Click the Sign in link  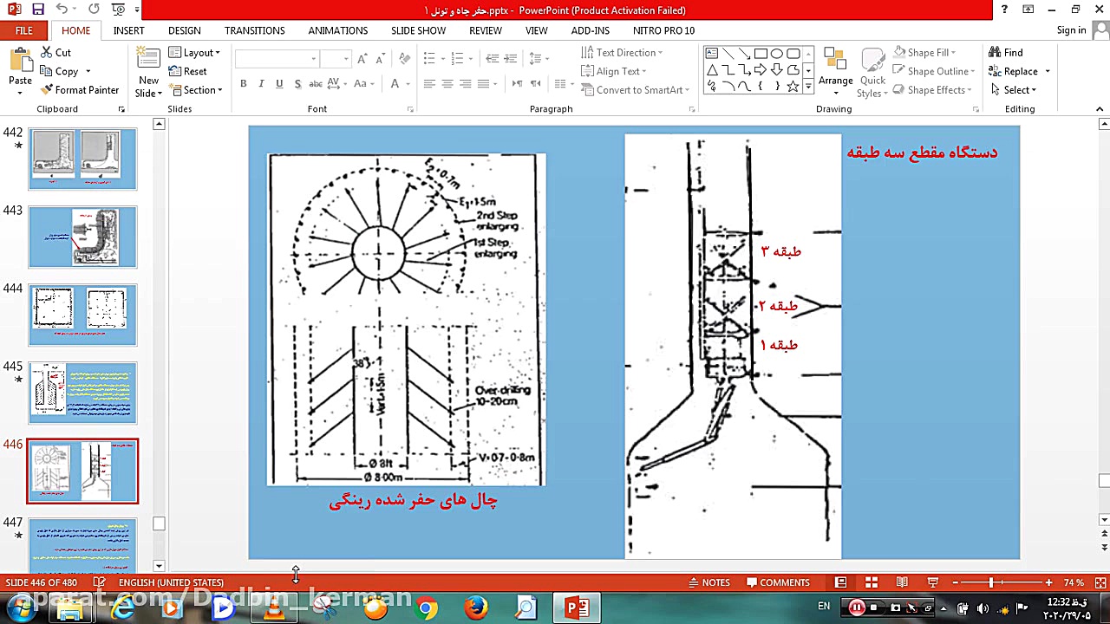1071,30
